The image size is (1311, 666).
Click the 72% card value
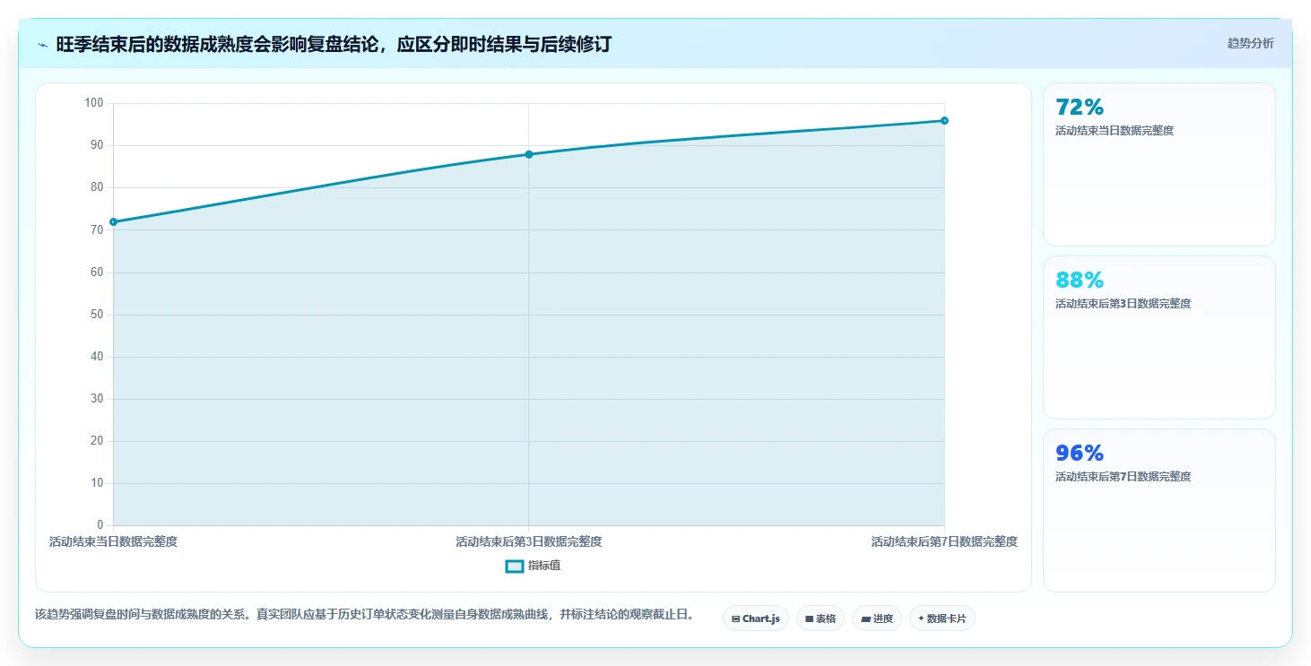[x=1080, y=108]
